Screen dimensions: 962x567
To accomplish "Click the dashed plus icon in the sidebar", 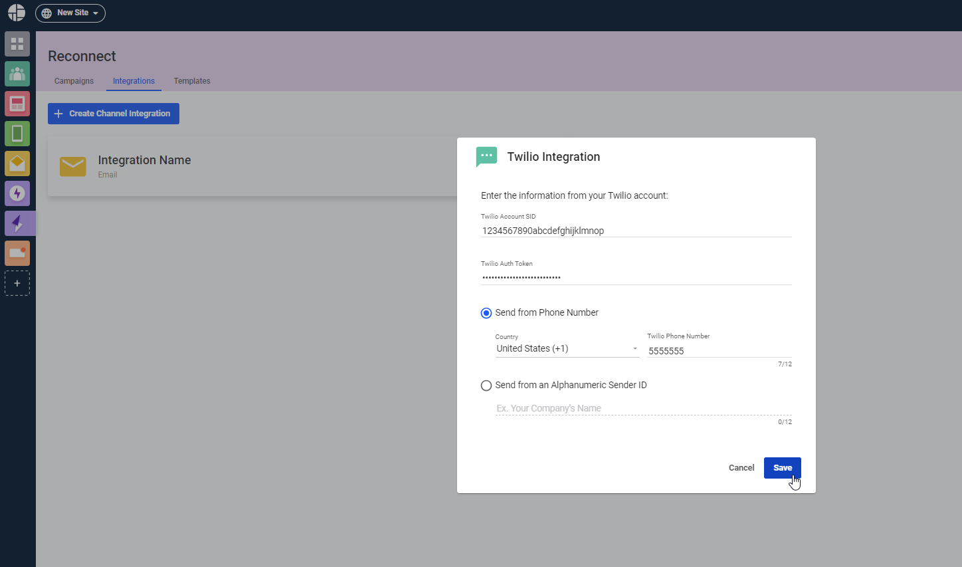I will pyautogui.click(x=17, y=283).
